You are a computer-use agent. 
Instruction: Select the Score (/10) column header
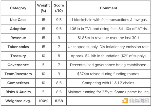tap(59, 8)
